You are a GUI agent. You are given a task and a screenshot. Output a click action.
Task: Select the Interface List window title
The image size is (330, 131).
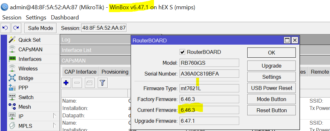[x=96, y=50]
